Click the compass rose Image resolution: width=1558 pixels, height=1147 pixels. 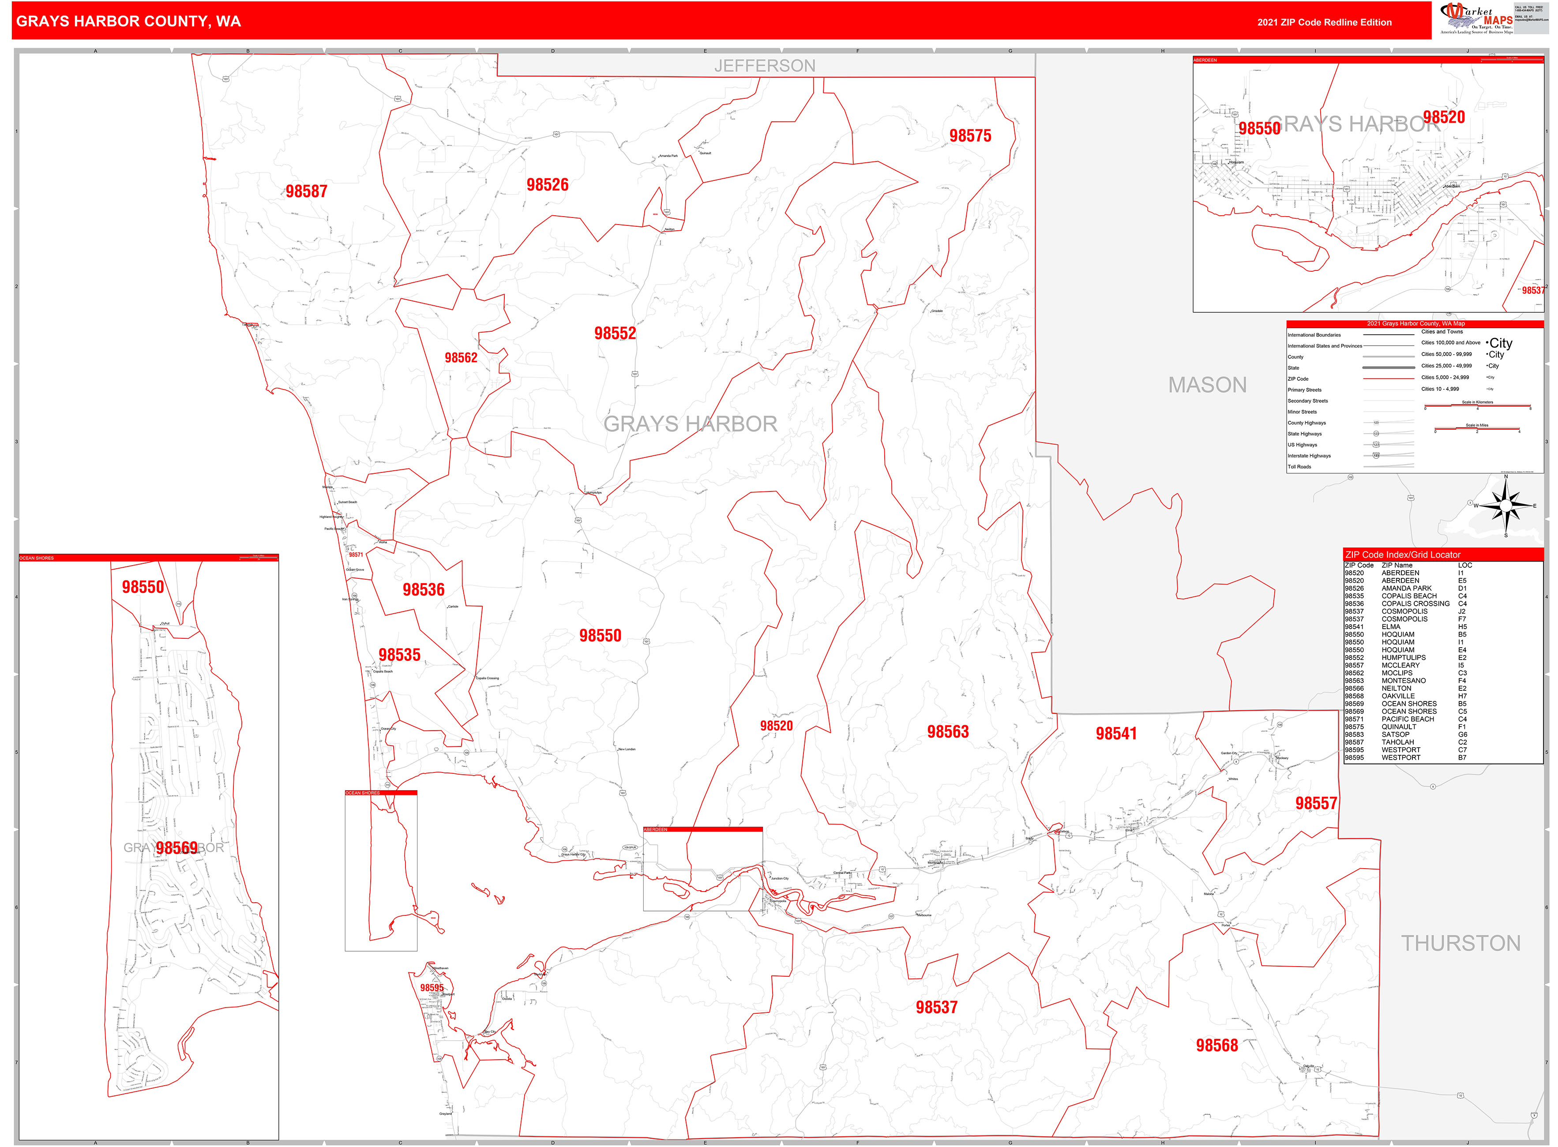tap(1505, 506)
